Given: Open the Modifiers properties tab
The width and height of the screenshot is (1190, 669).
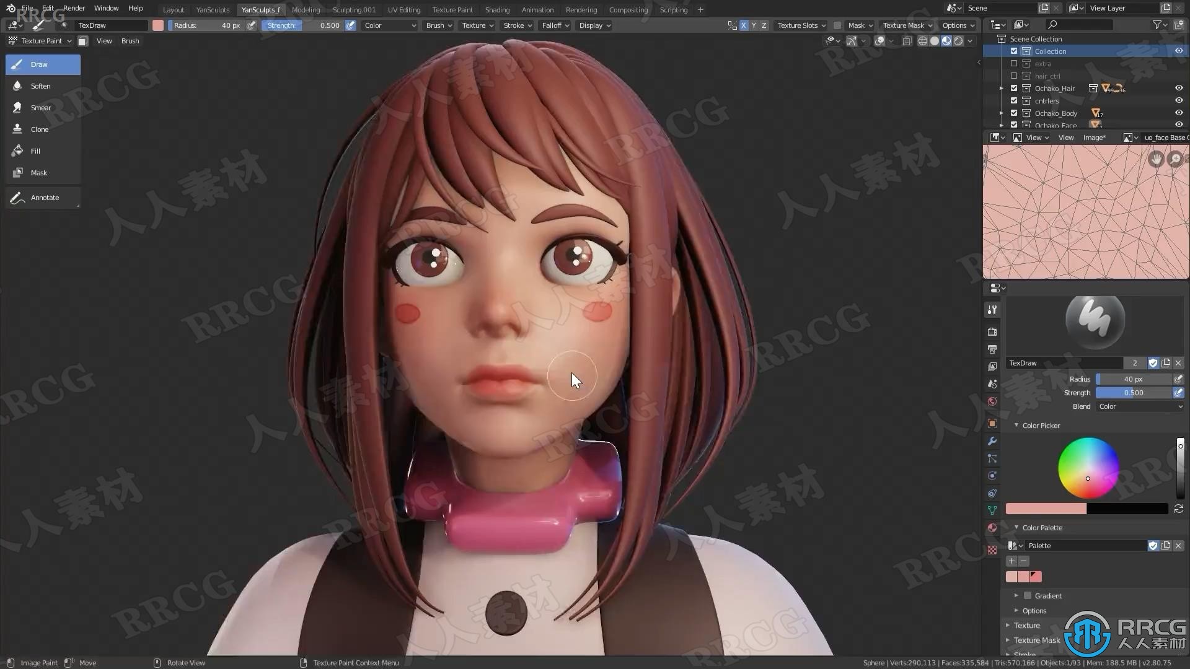Looking at the screenshot, I should (992, 441).
